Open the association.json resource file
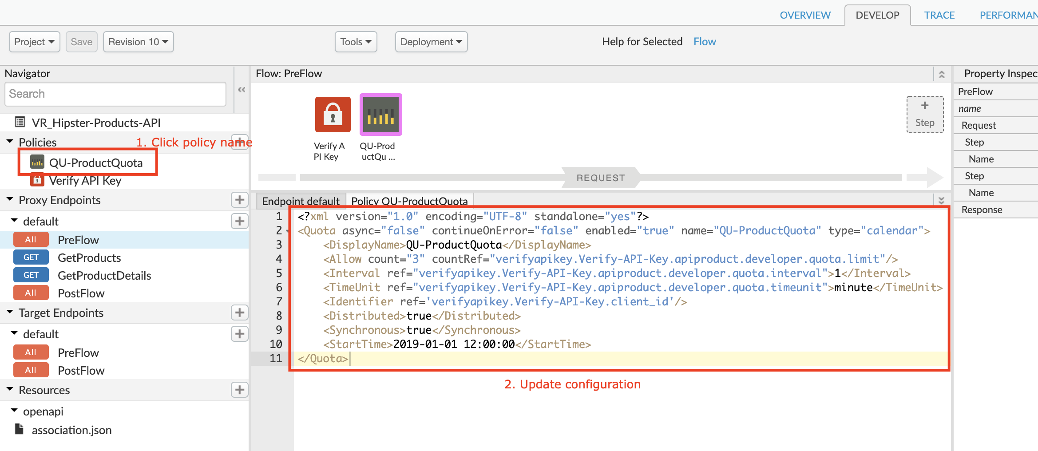Screen dimensions: 1038x451 point(71,430)
